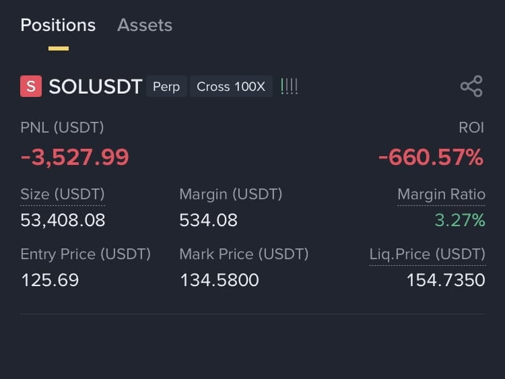The image size is (505, 379).
Task: Select the Positions tab
Action: (x=58, y=25)
